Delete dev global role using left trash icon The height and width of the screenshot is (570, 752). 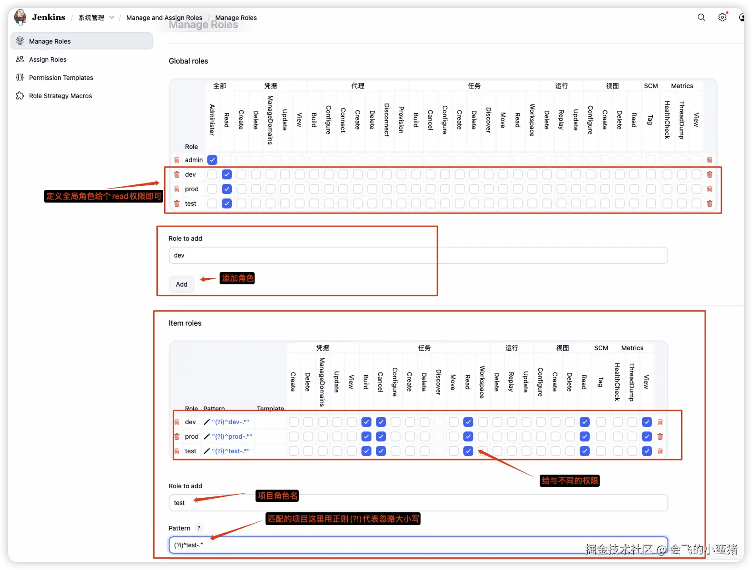177,174
